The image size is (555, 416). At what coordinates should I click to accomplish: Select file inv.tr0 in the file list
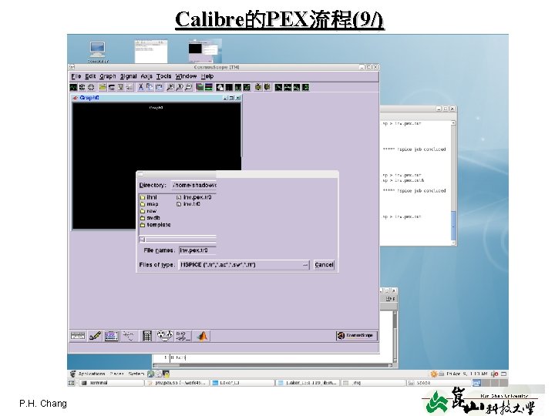coord(188,204)
